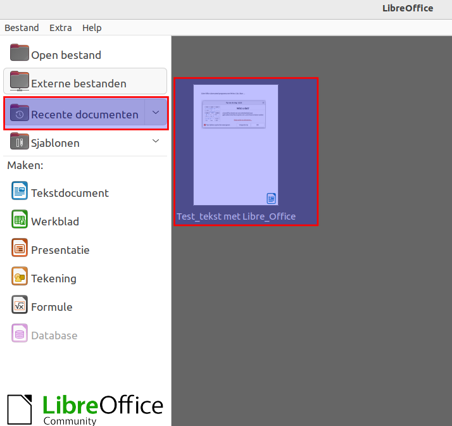Click the Open bestand label
Viewport: 452px width, 426px height.
(66, 55)
